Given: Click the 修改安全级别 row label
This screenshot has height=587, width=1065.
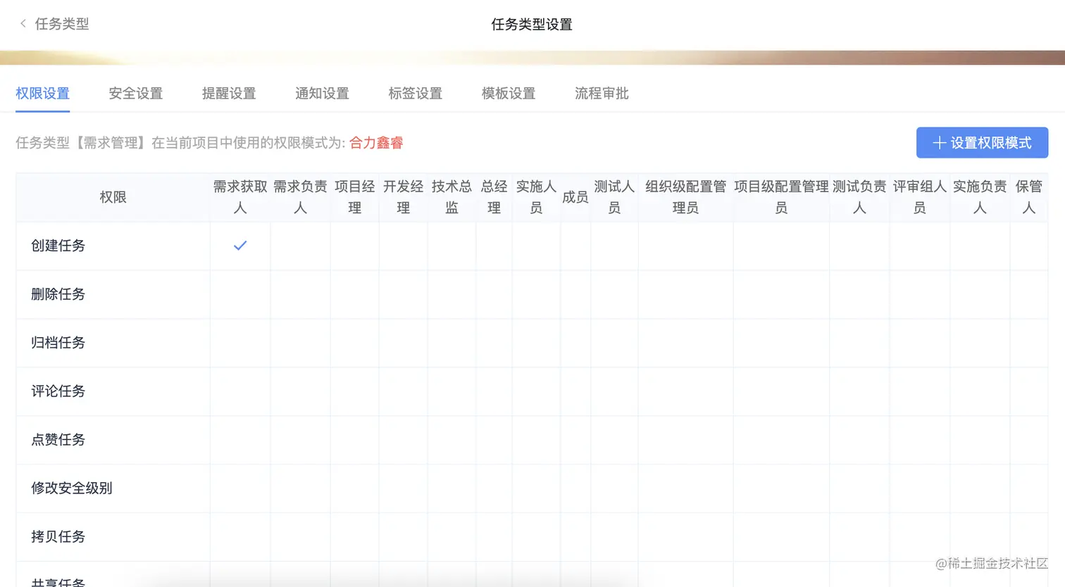Looking at the screenshot, I should tap(71, 488).
